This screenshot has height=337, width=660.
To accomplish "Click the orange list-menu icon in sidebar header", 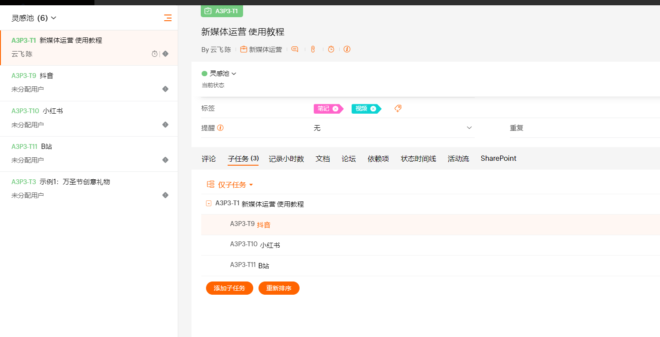I will pos(168,18).
